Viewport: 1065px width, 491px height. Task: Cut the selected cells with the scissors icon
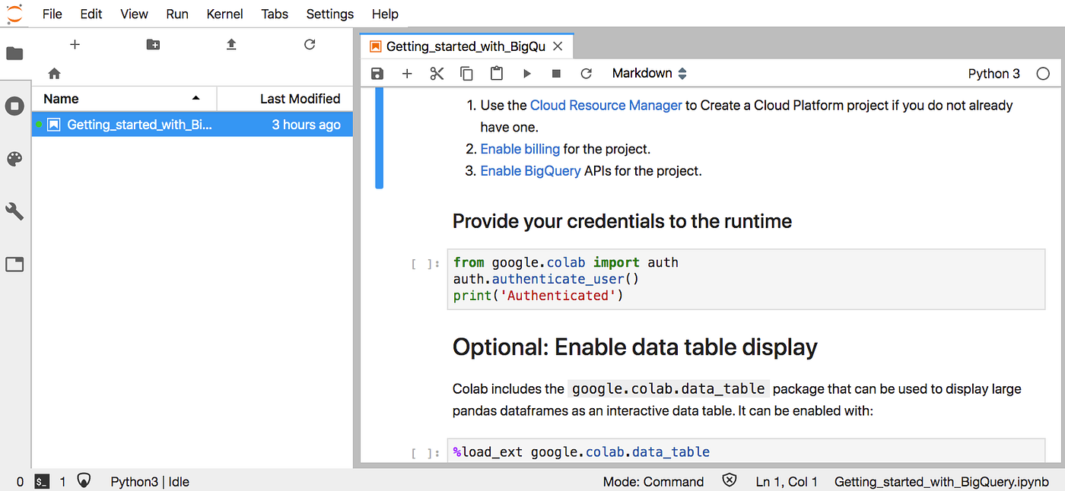pos(436,73)
